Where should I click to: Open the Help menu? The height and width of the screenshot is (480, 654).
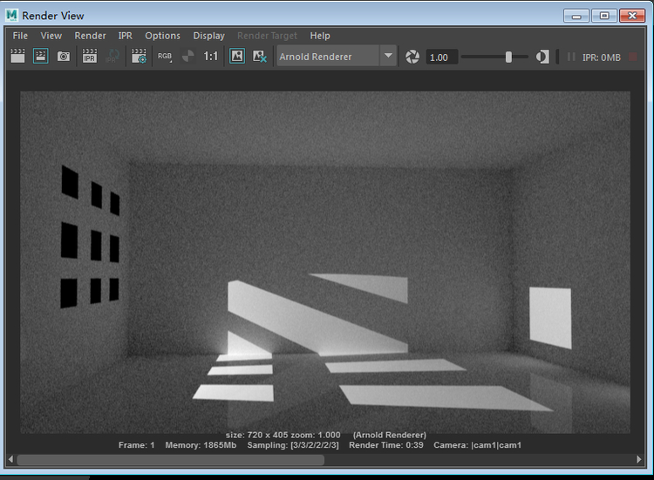pyautogui.click(x=320, y=36)
